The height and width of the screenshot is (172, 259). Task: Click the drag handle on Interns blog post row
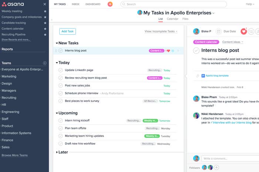pos(55,51)
